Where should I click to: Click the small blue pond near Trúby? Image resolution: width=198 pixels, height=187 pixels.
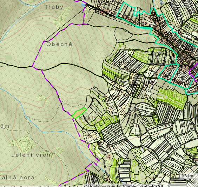(x=83, y=5)
